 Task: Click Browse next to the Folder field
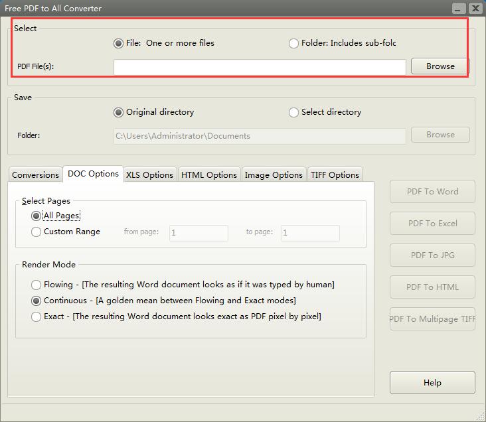pos(440,135)
